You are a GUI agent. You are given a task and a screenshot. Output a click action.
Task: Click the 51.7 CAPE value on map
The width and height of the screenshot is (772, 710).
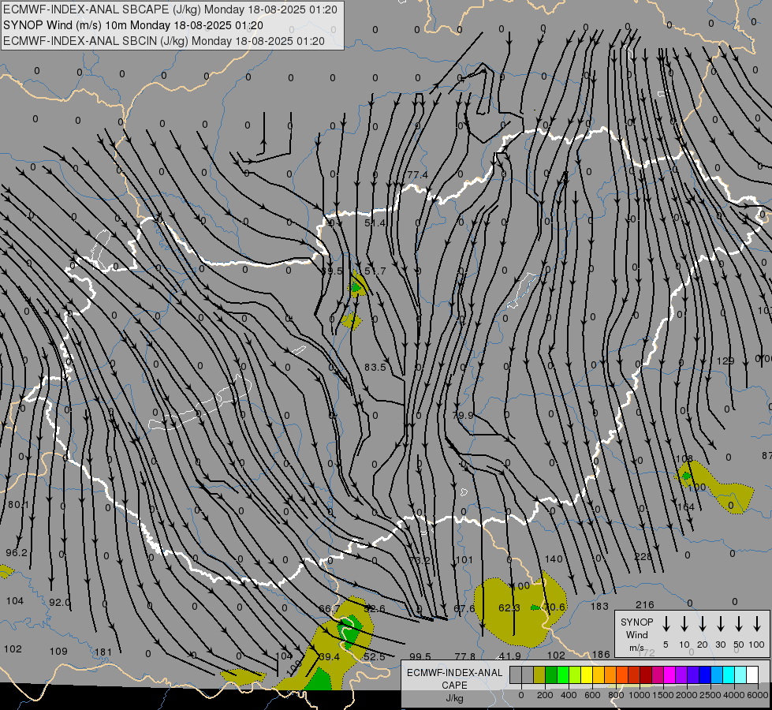(375, 271)
